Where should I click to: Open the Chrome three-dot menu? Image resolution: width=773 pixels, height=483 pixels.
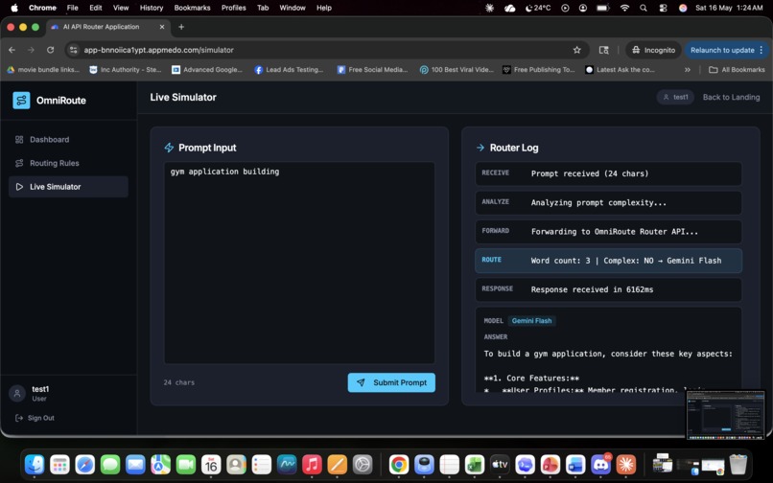tap(761, 50)
